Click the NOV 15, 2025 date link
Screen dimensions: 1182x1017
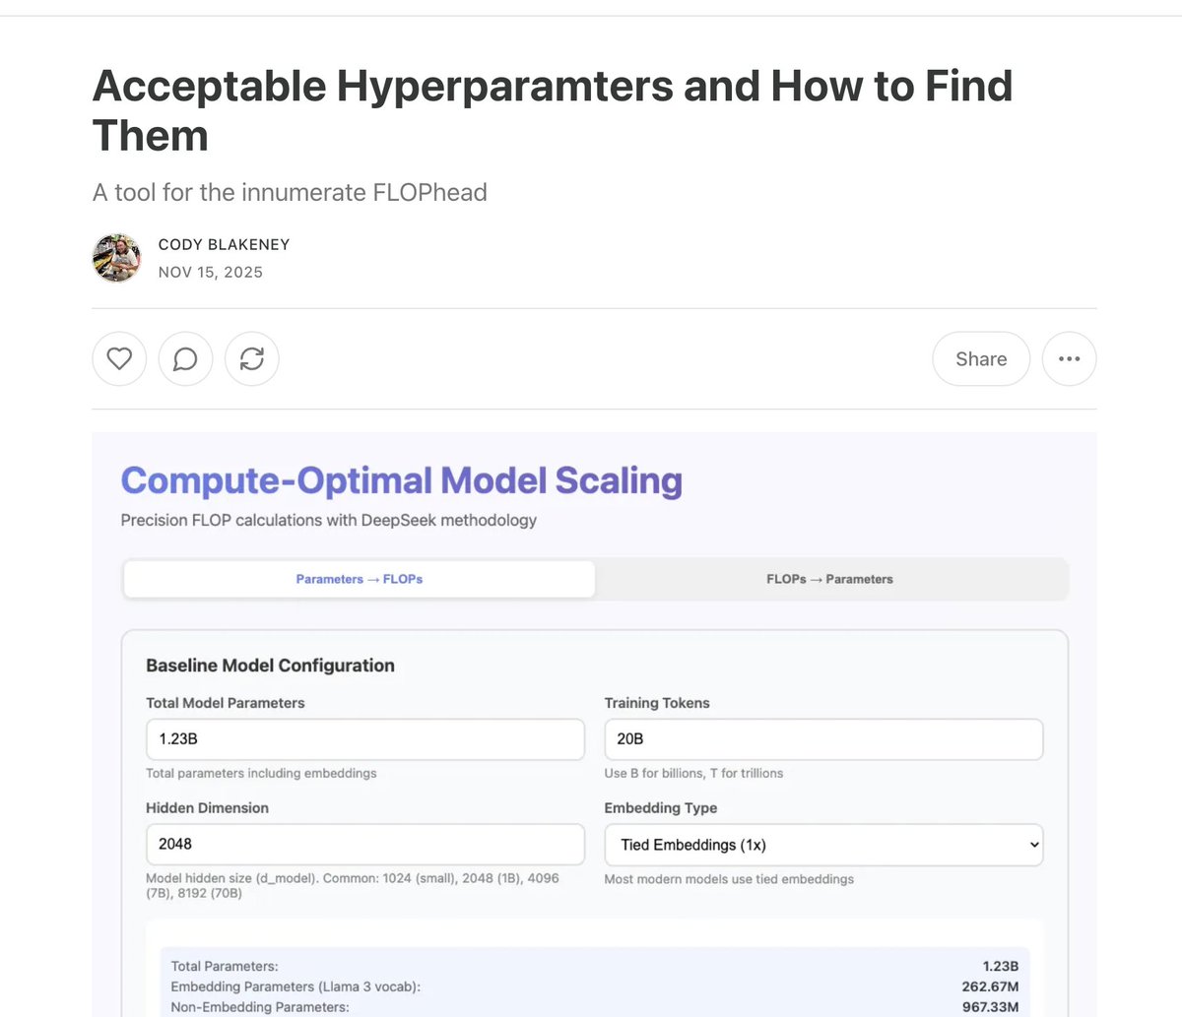coord(211,272)
